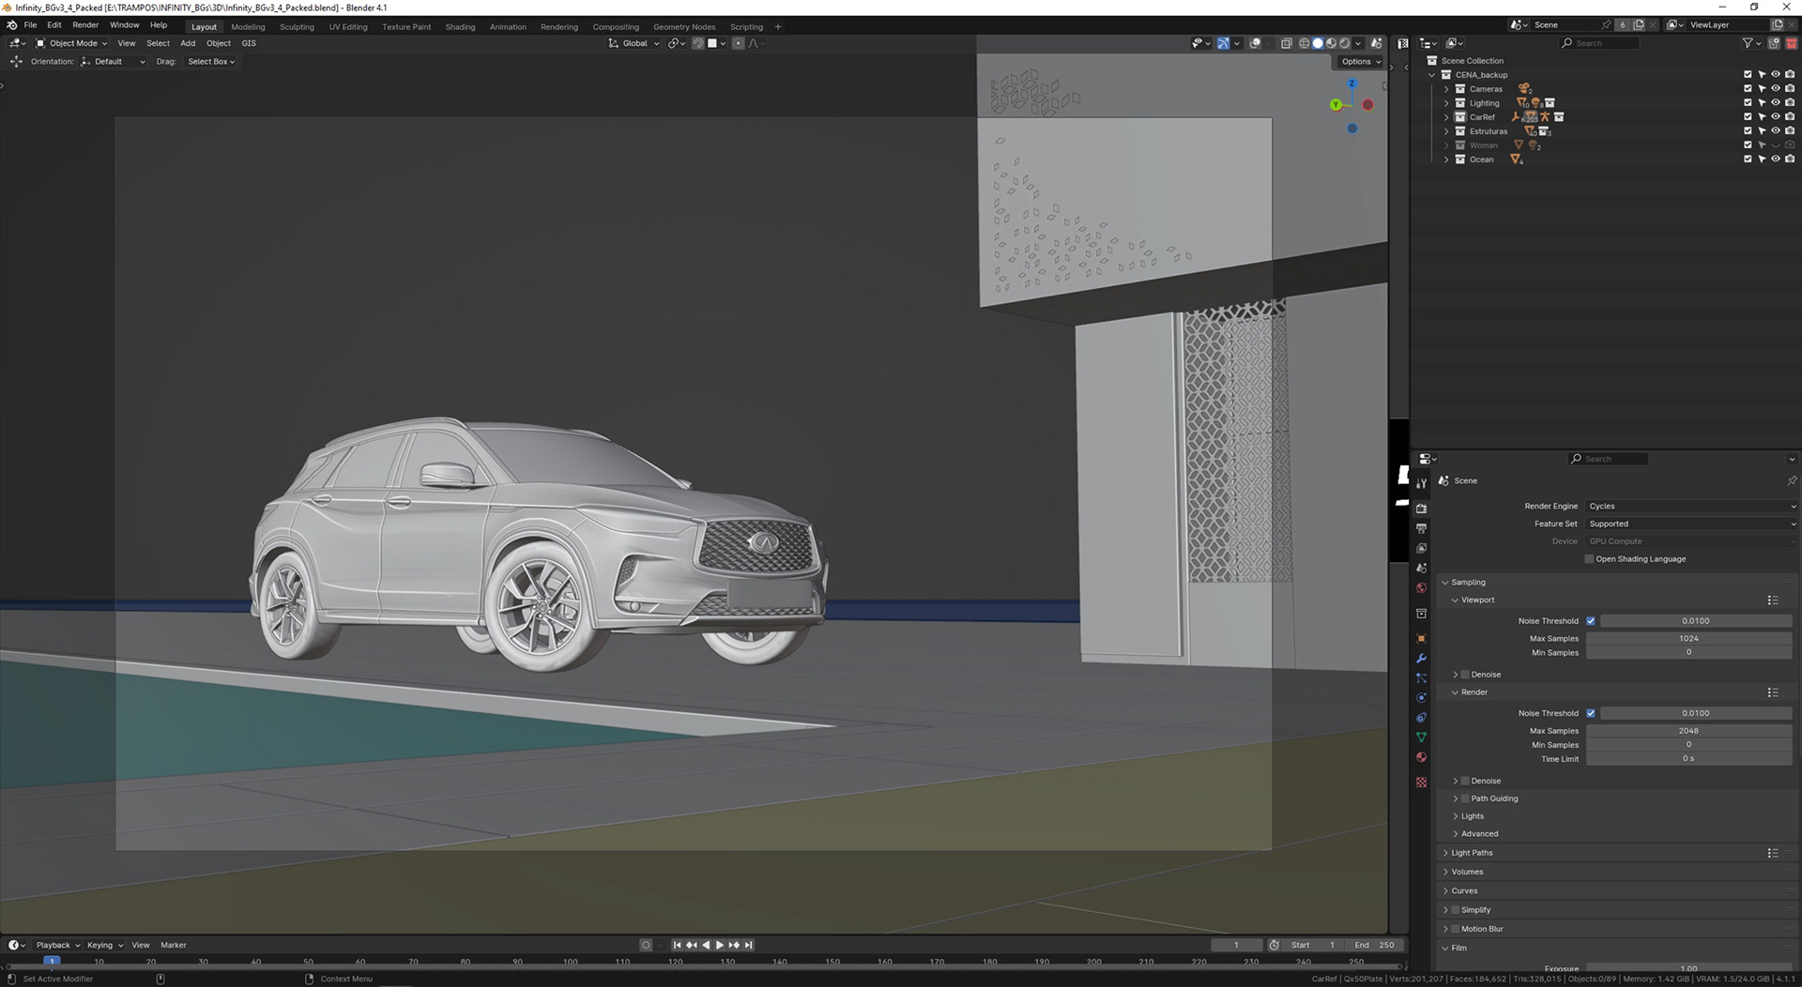Enable the Open Shading Language checkbox
Screen dimensions: 1802x987
(x=1589, y=559)
